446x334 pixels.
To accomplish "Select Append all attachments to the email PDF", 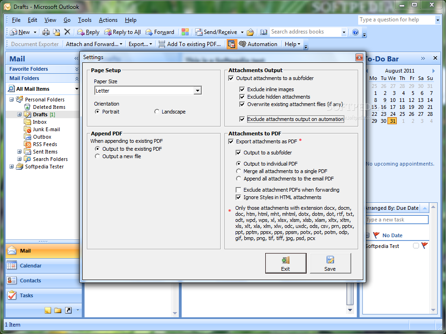I will pyautogui.click(x=238, y=179).
